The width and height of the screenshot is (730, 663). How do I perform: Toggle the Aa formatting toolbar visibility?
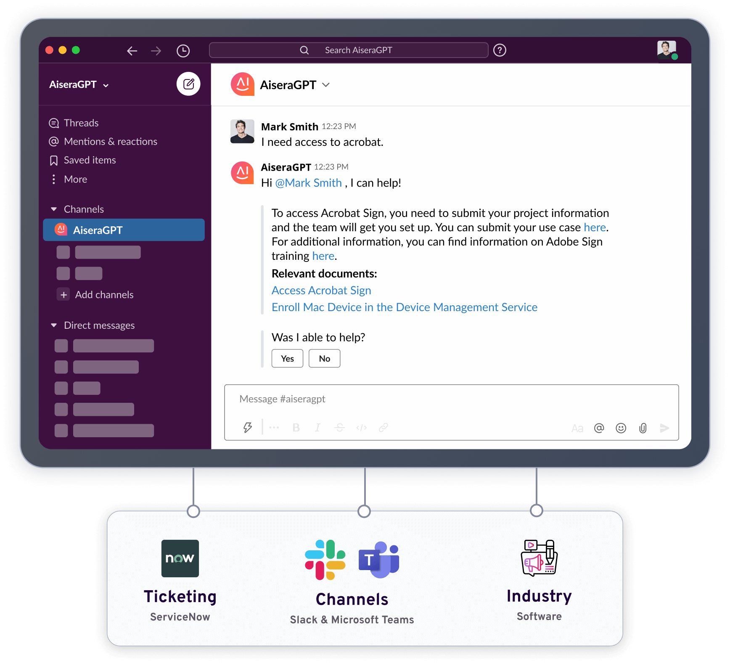point(577,428)
